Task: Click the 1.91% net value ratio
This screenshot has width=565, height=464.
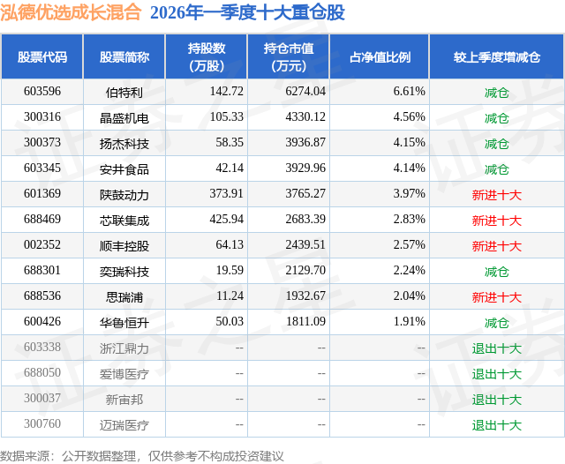Action: point(409,321)
